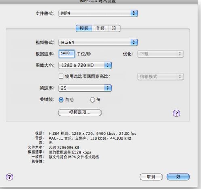The width and height of the screenshot is (201, 189).
Task: Cancel with the 取消 button
Action: point(151,177)
